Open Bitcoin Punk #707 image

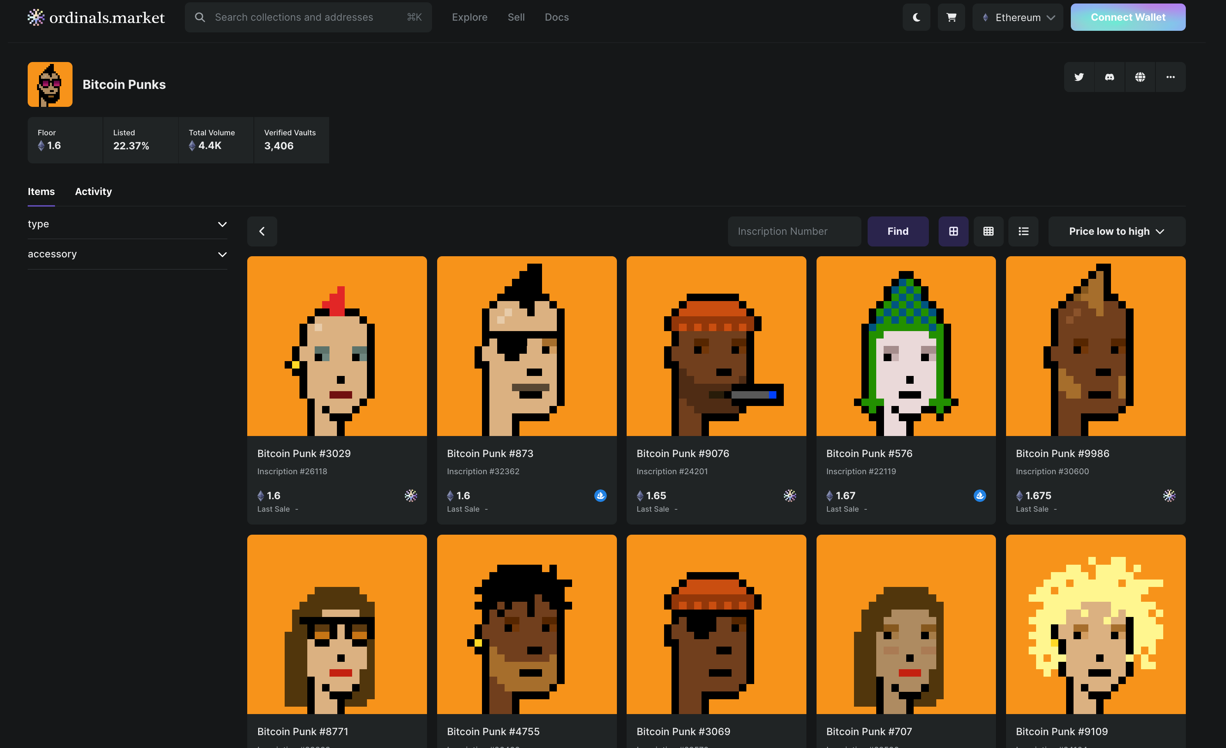click(905, 624)
